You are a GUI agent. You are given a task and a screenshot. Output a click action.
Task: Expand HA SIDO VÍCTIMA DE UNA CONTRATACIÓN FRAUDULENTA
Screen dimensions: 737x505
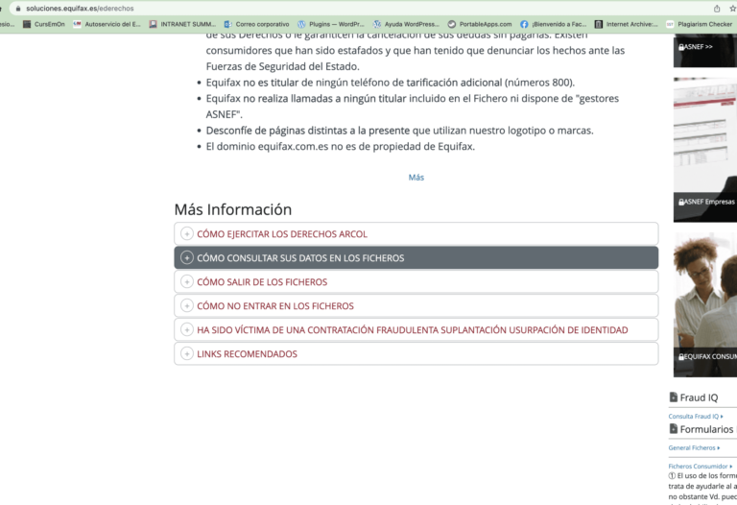pos(416,329)
